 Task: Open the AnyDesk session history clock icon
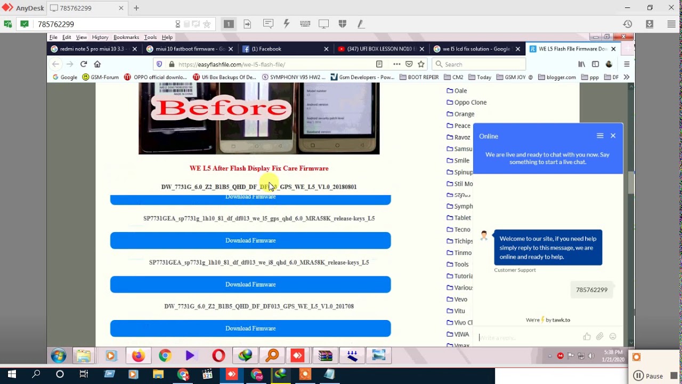(x=628, y=24)
